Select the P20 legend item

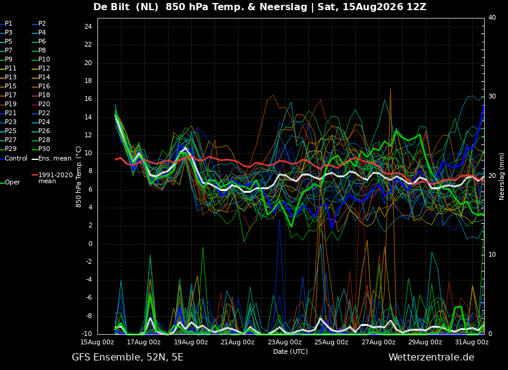coord(44,104)
